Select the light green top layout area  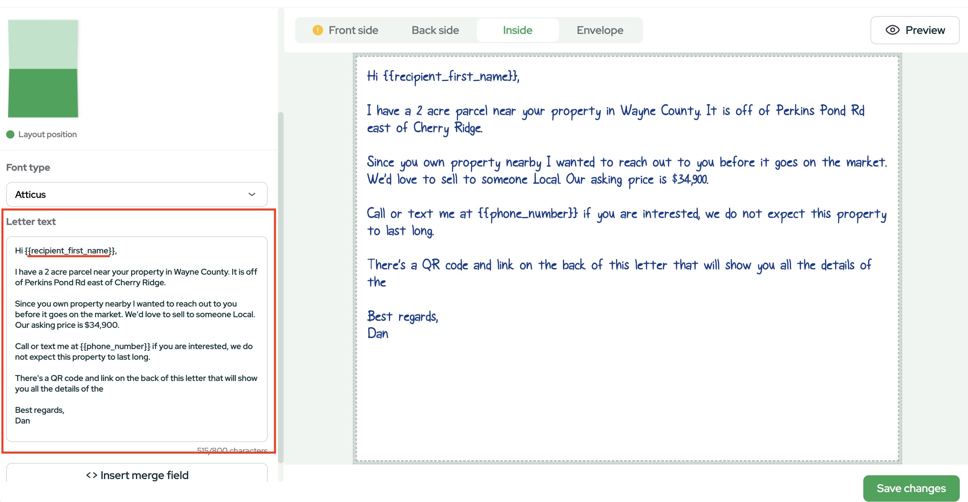(43, 44)
